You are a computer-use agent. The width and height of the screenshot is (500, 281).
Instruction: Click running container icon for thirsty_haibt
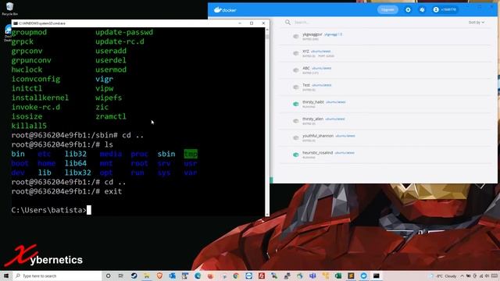click(x=296, y=104)
